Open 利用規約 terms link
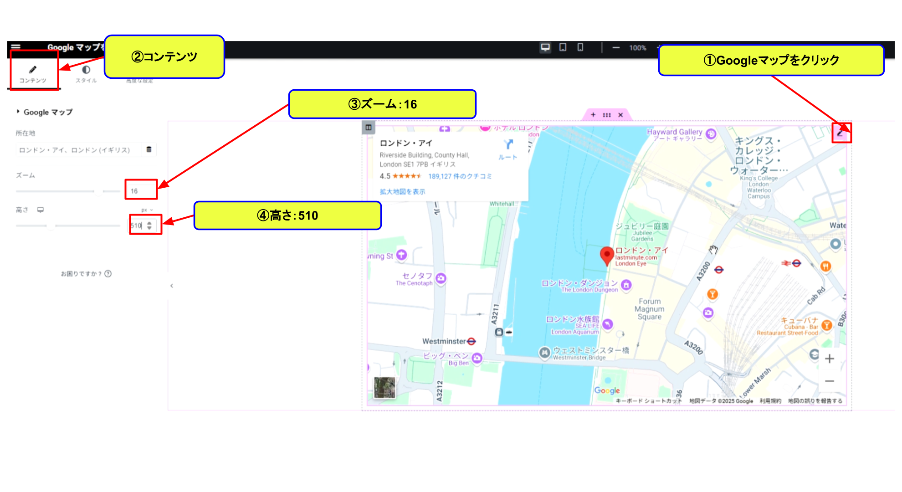Image resolution: width=902 pixels, height=492 pixels. tap(770, 401)
